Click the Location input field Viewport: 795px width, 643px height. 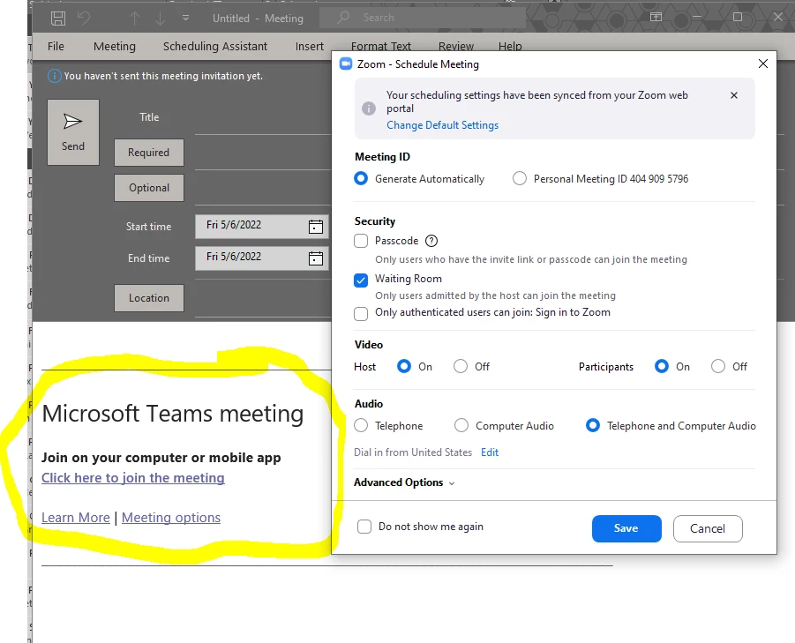click(263, 300)
